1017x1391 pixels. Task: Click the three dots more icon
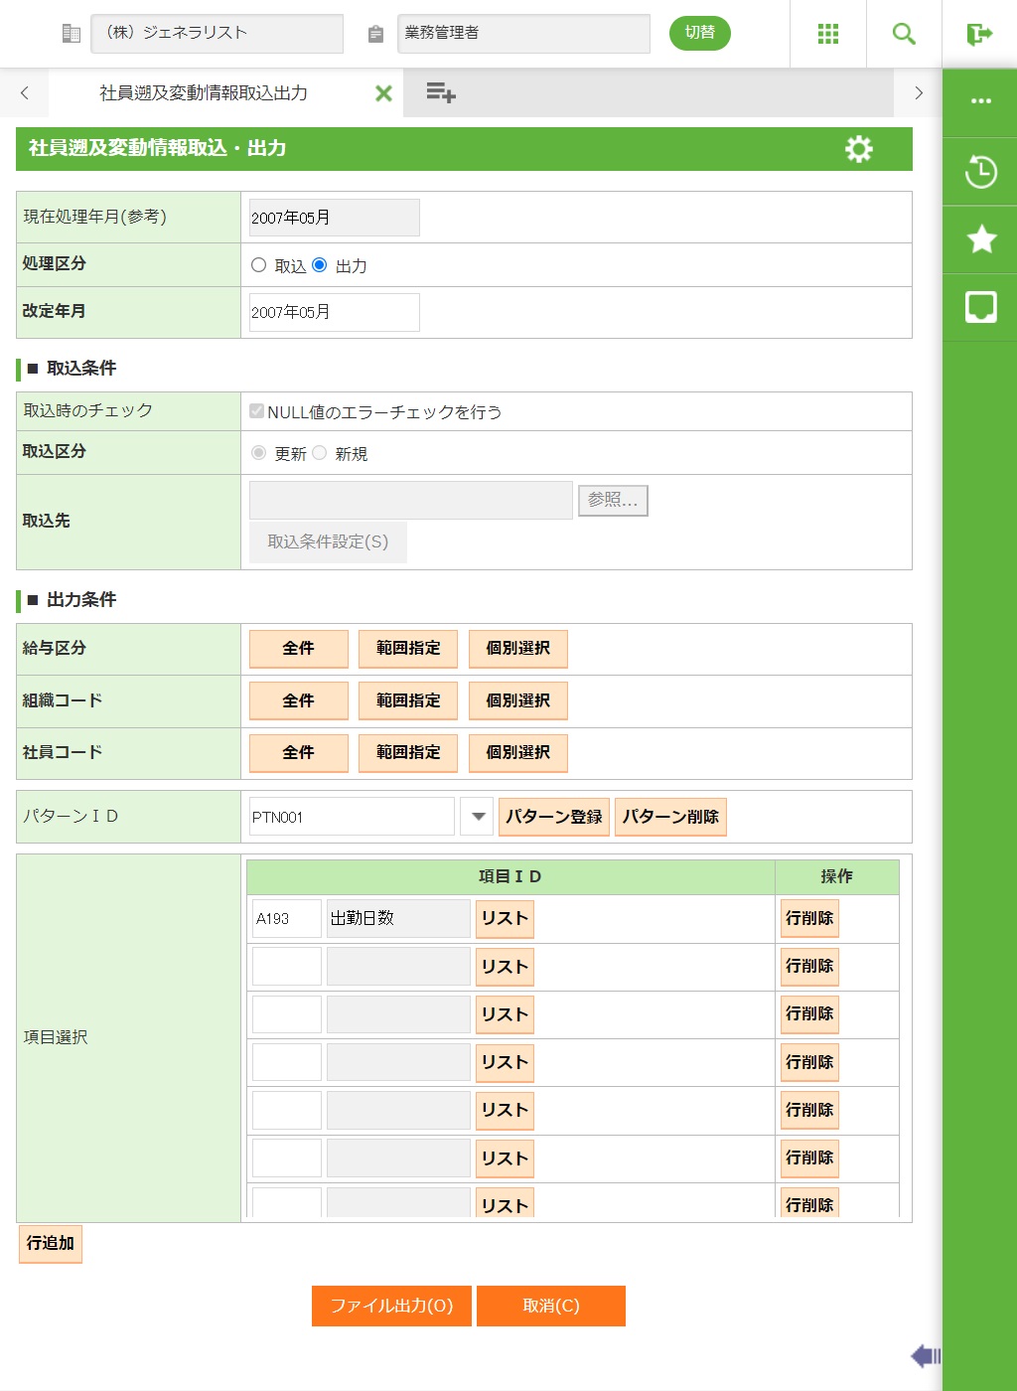(x=980, y=101)
